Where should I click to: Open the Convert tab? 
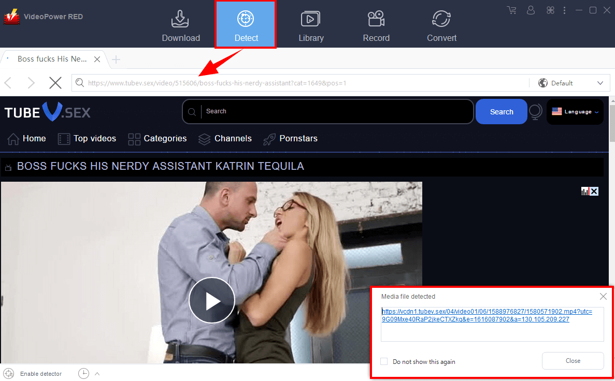tap(441, 26)
